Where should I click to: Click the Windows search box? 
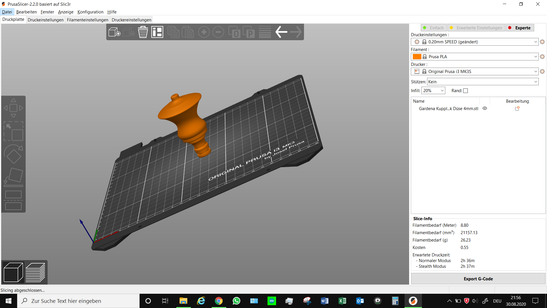(x=78, y=301)
